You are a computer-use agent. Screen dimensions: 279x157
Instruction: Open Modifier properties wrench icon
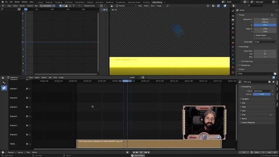[x=233, y=47]
